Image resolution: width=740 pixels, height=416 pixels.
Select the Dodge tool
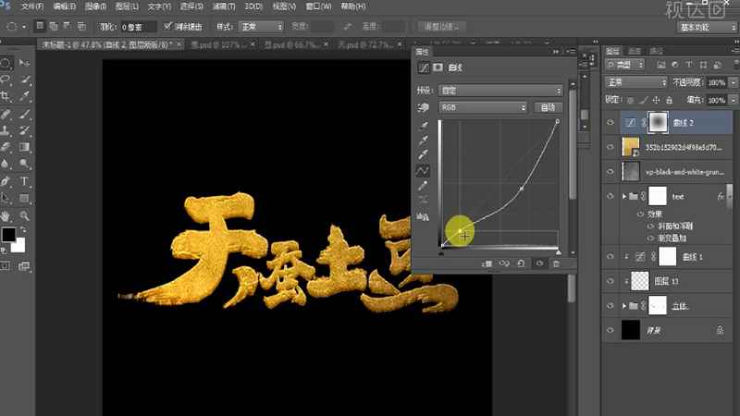24,165
